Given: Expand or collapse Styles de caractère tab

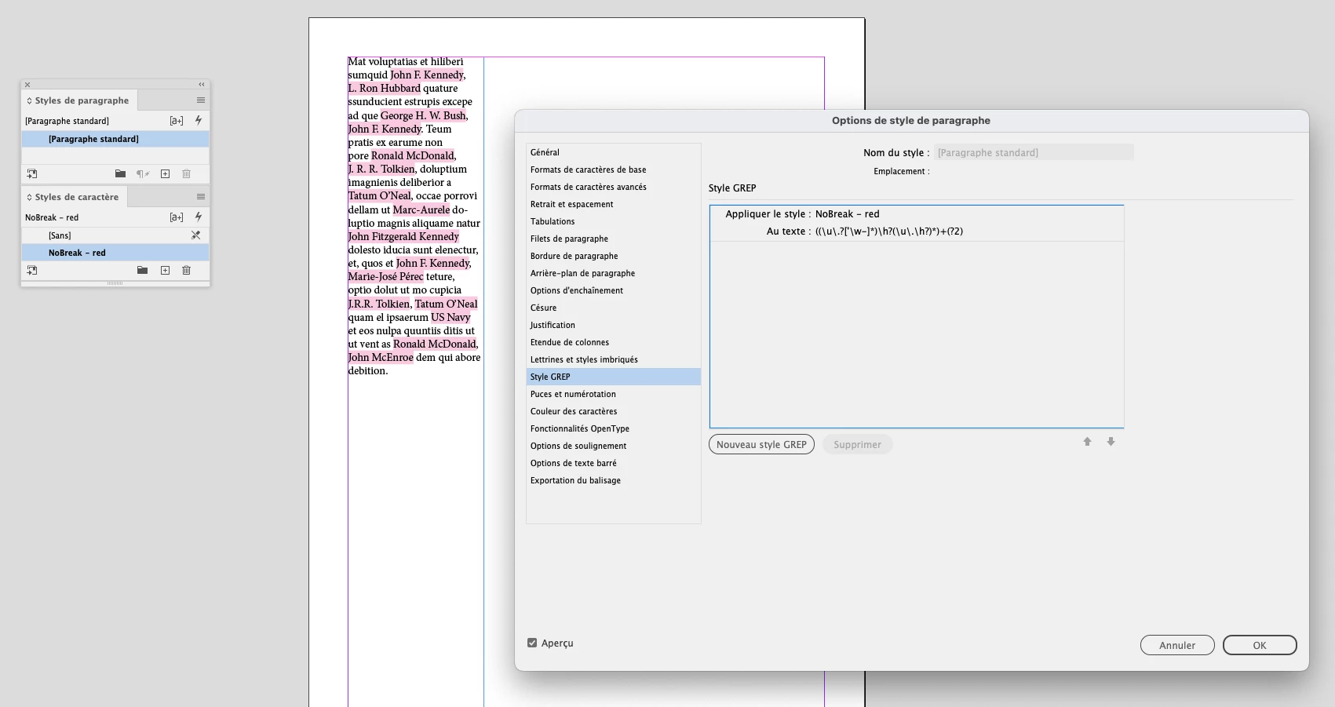Looking at the screenshot, I should click(30, 197).
